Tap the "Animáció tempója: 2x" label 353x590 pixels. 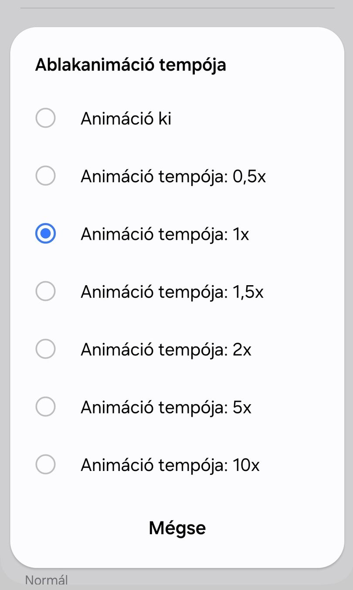coord(166,350)
